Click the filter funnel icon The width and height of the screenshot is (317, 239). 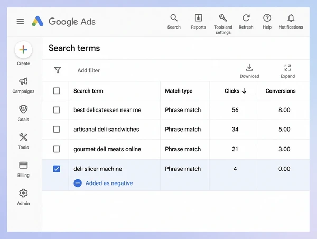point(58,70)
